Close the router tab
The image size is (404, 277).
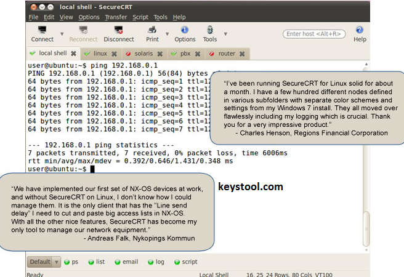[x=242, y=54]
